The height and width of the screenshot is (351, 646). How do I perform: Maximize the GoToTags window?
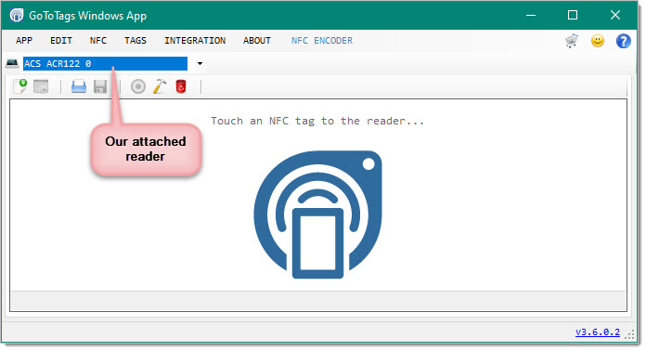pos(573,15)
